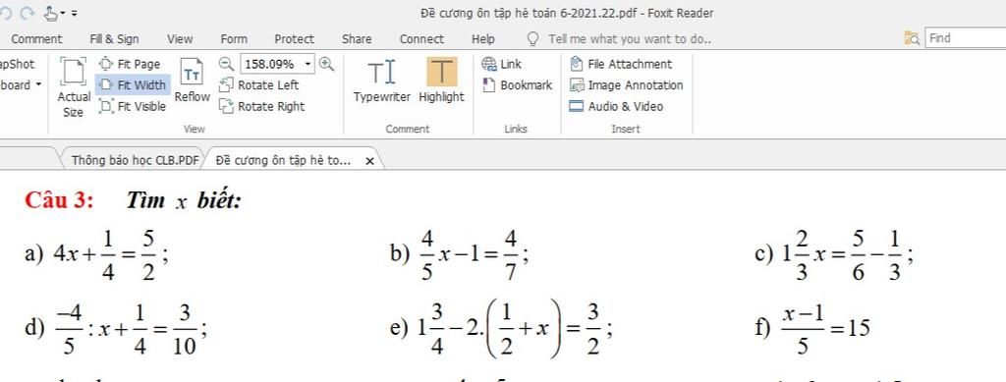Click the Image Annotation button
The width and height of the screenshot is (1006, 382).
point(626,85)
